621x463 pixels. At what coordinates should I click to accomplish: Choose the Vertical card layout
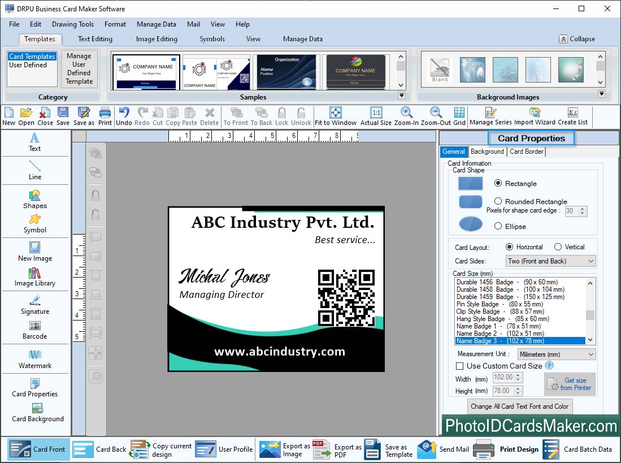(x=558, y=247)
